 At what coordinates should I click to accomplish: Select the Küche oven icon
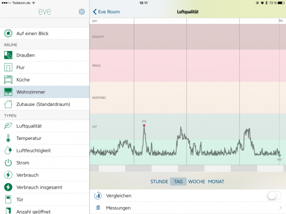click(x=8, y=80)
